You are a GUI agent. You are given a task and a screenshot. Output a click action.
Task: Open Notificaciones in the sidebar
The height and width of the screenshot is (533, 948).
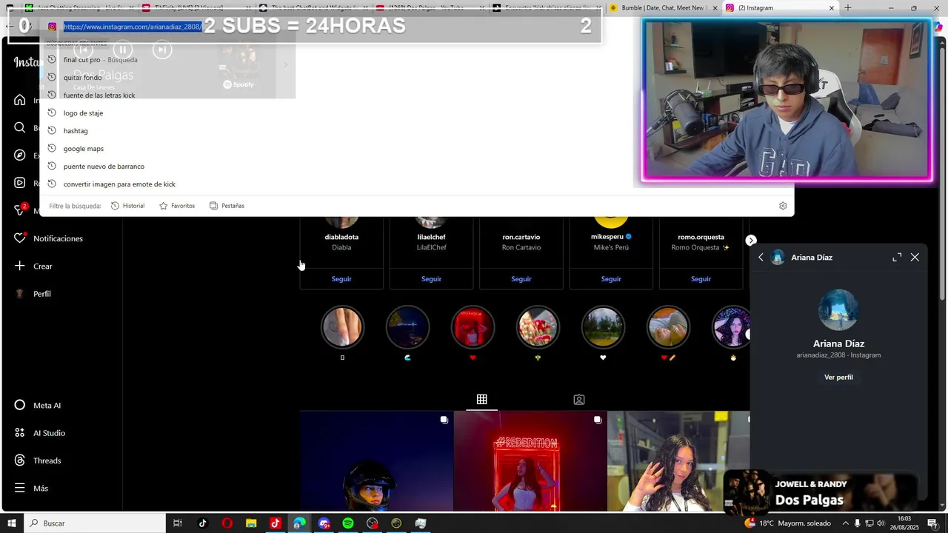point(49,238)
